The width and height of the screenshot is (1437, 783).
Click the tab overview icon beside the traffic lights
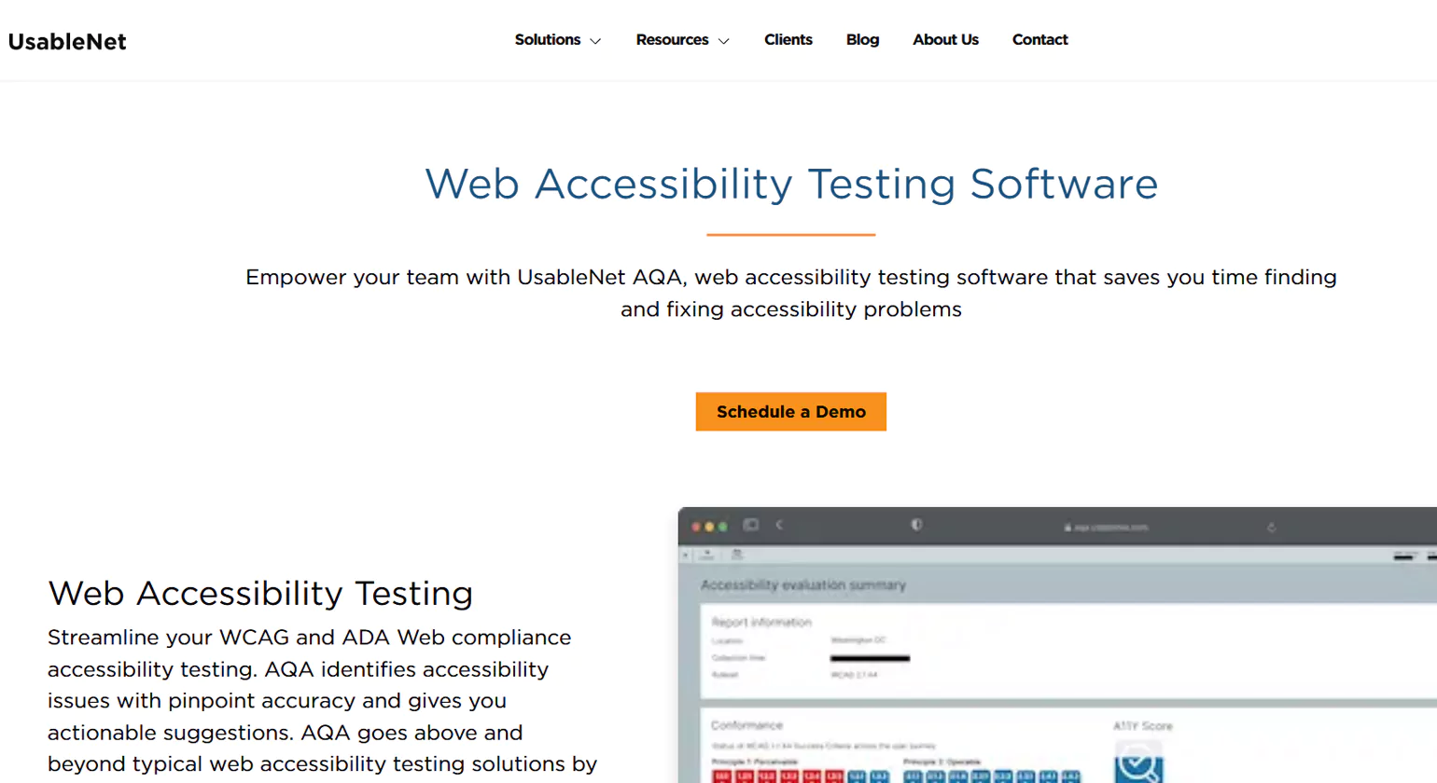[x=750, y=523]
